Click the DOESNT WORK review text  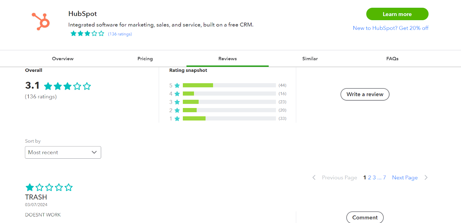coord(43,215)
